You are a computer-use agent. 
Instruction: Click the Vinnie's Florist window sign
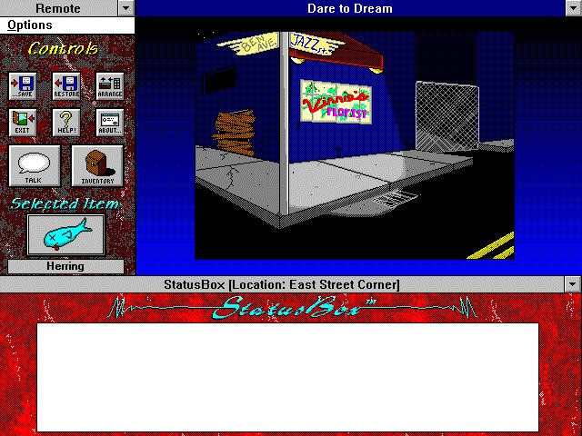(336, 101)
